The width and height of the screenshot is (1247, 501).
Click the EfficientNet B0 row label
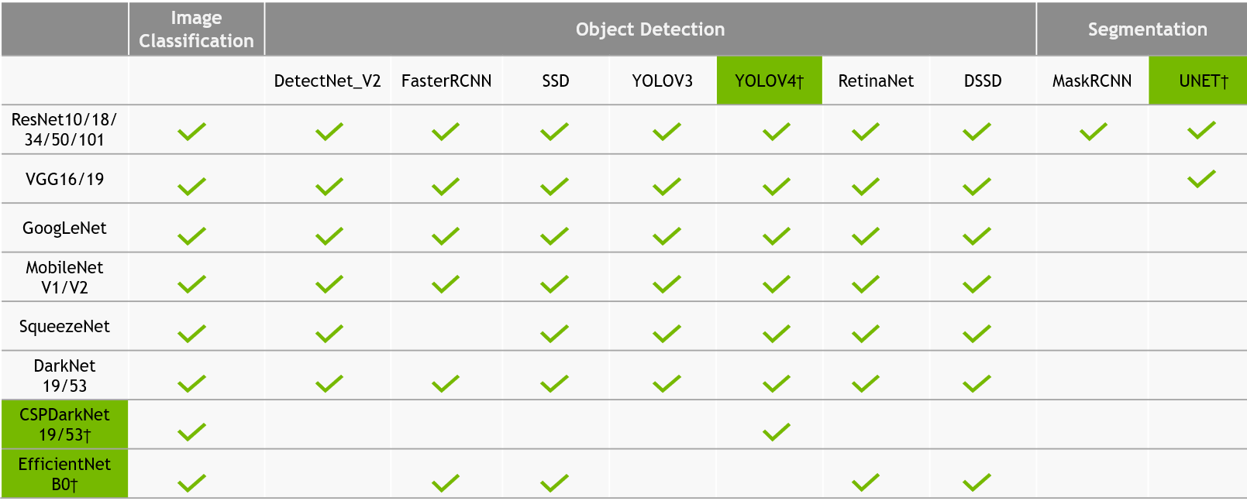pyautogui.click(x=64, y=474)
